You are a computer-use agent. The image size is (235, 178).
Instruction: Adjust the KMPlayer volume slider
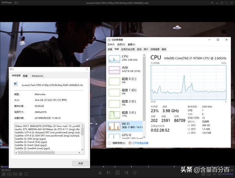coord(228,174)
